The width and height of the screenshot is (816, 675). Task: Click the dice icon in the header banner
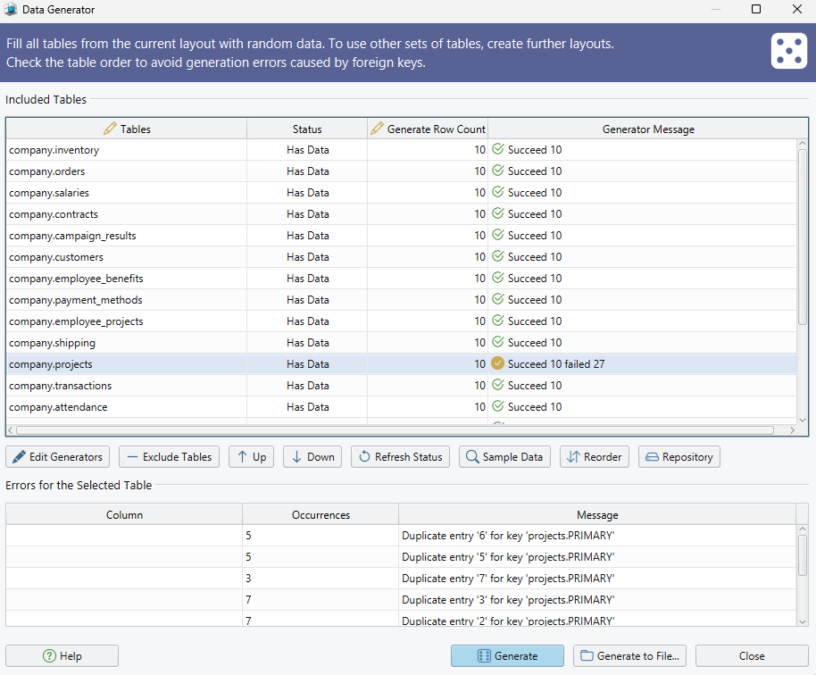click(x=789, y=51)
